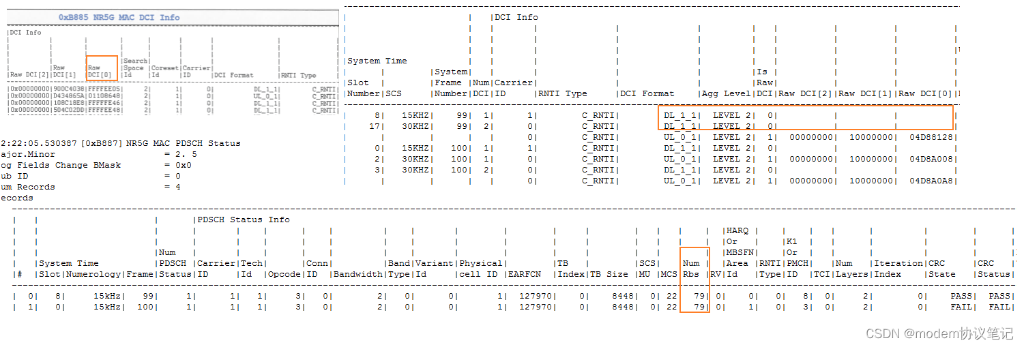The height and width of the screenshot is (347, 1024).
Task: Select the "Bandwidth" column header
Action: pyautogui.click(x=358, y=274)
